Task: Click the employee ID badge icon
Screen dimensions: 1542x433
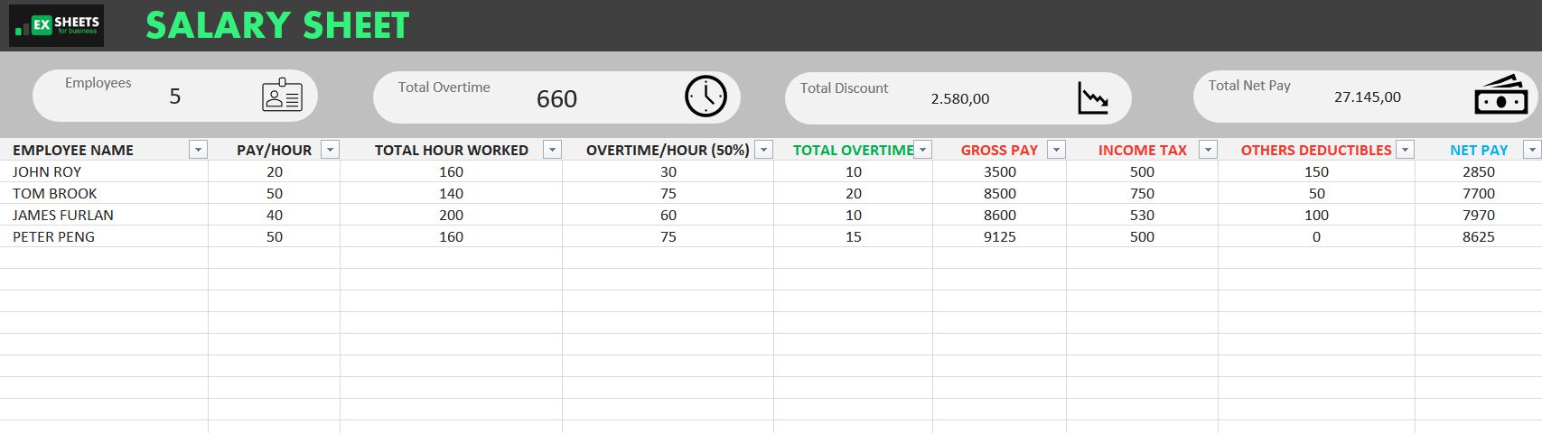Action: click(282, 95)
